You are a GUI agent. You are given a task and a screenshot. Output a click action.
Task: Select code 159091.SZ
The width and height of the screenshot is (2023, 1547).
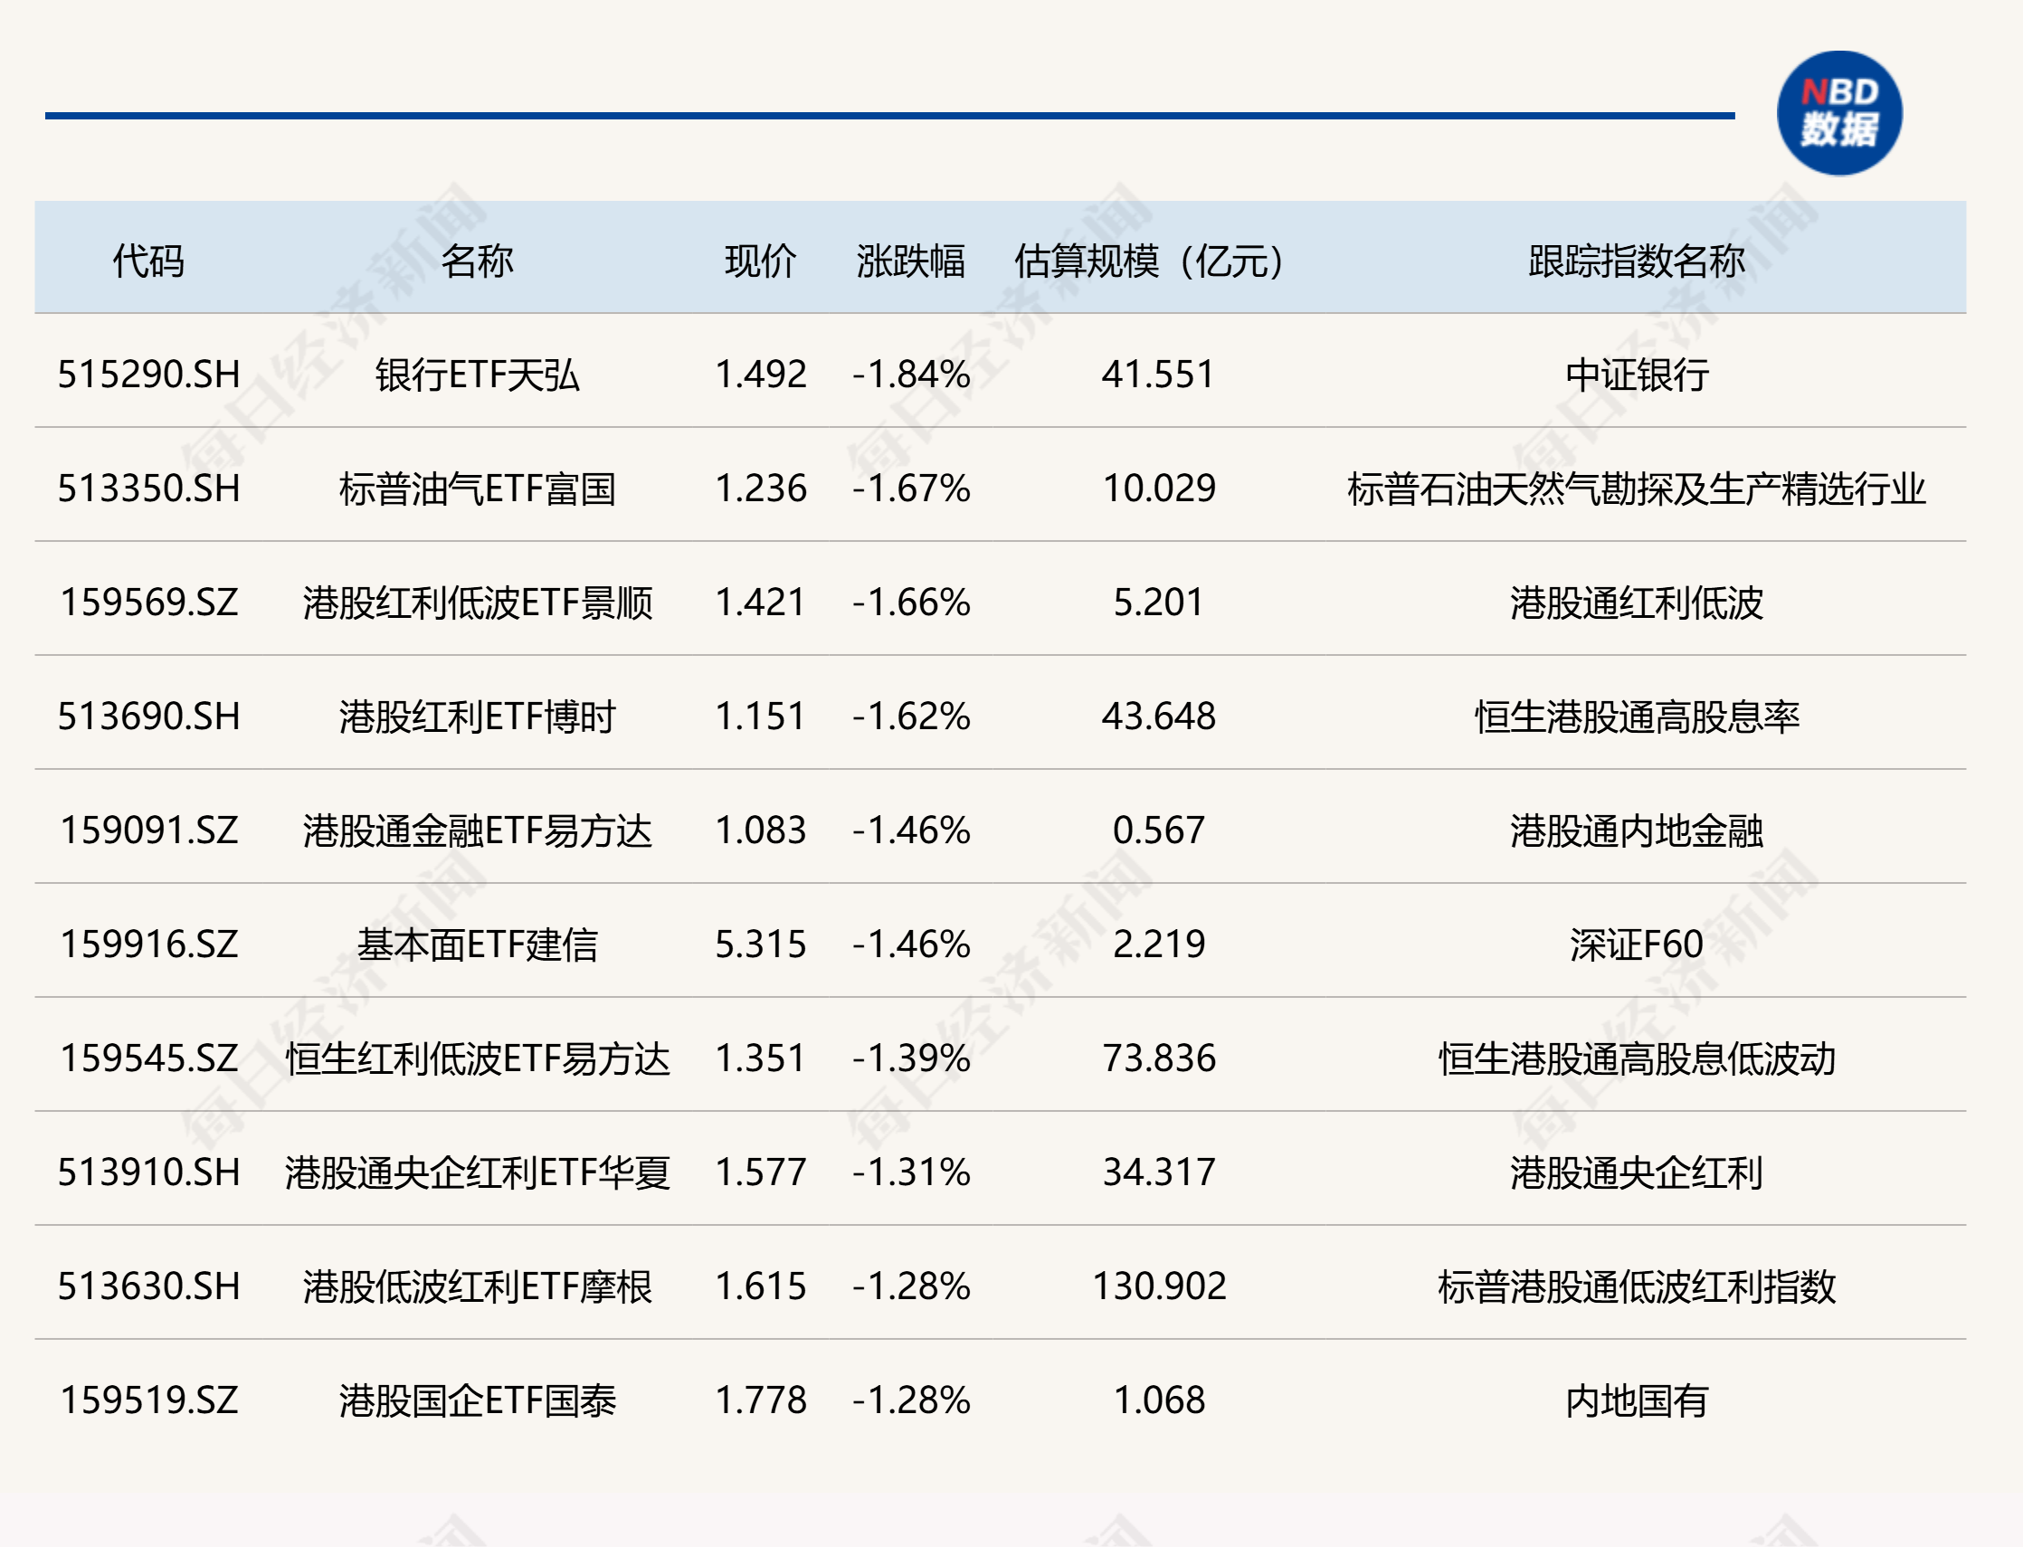click(x=148, y=830)
